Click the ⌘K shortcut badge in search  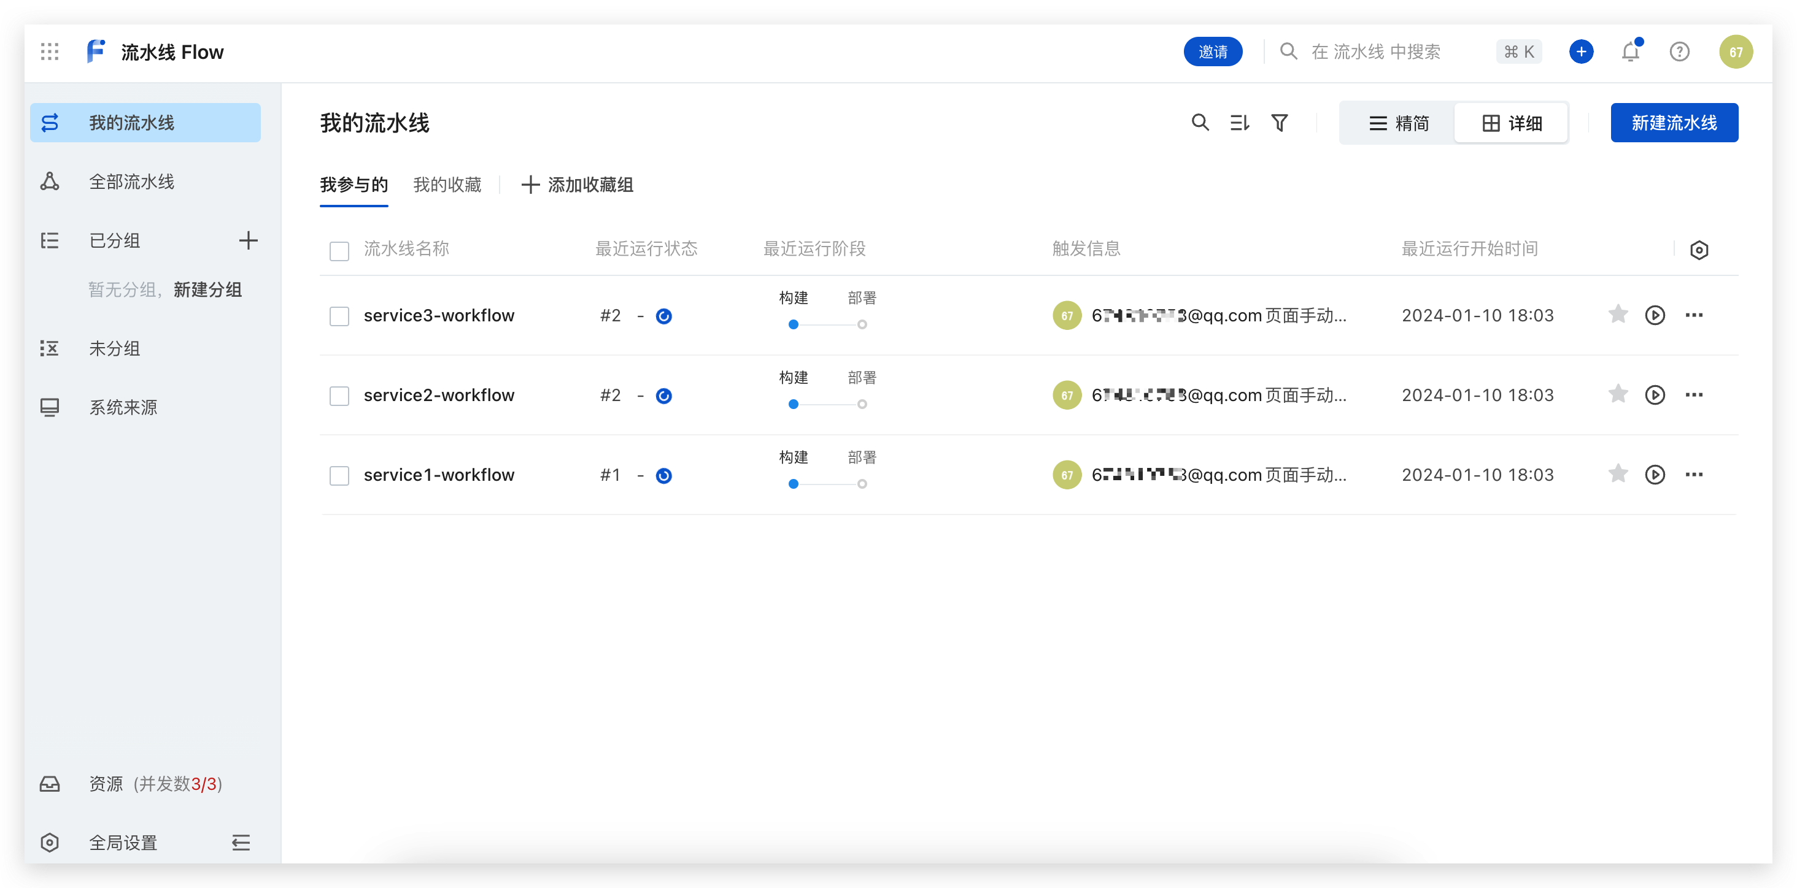click(x=1518, y=52)
